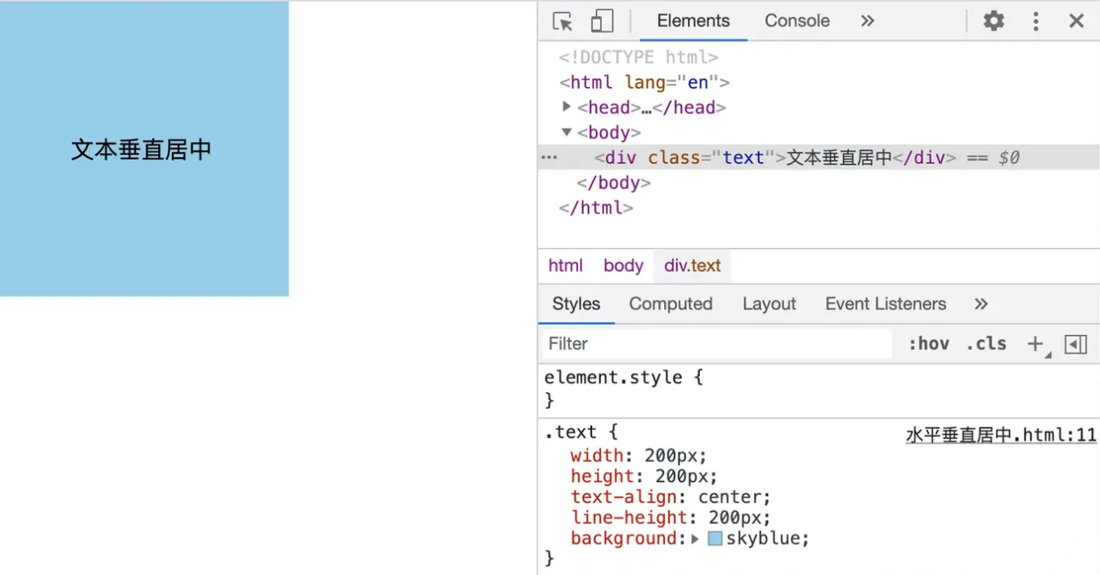Viewport: 1100px width, 575px height.
Task: Toggle the device toolbar icon
Action: [x=603, y=21]
